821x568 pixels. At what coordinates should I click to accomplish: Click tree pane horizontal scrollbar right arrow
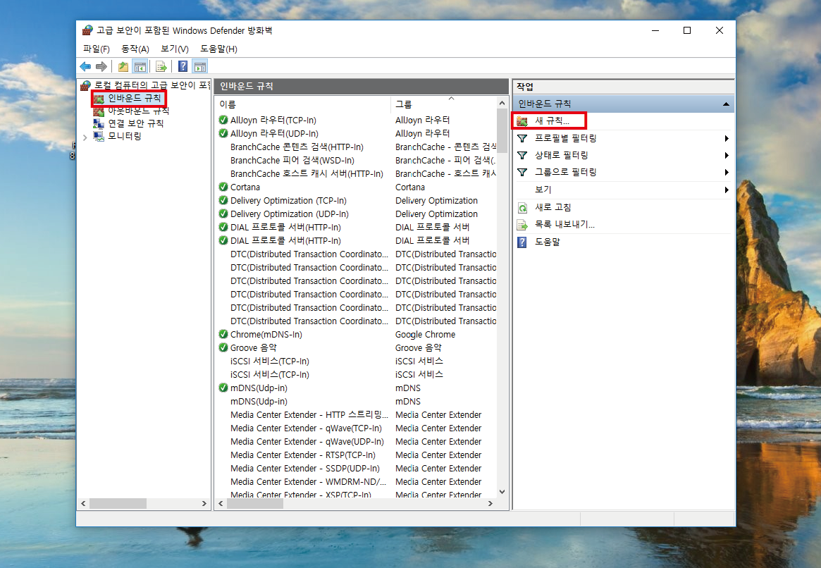pyautogui.click(x=204, y=504)
